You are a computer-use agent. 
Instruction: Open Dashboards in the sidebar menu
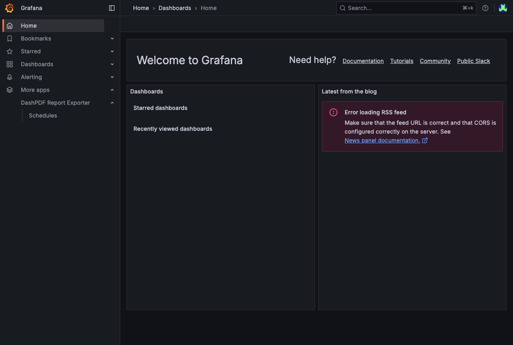point(37,64)
